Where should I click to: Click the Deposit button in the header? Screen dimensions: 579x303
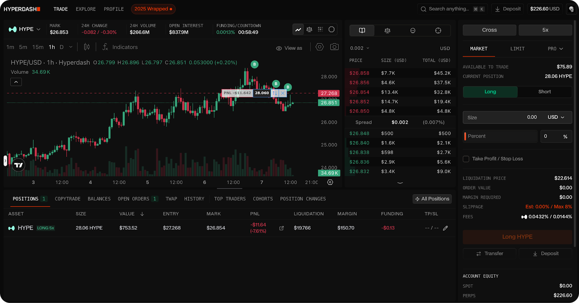(508, 9)
